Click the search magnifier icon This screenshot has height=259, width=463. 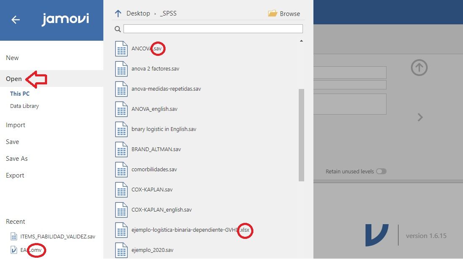pos(117,29)
